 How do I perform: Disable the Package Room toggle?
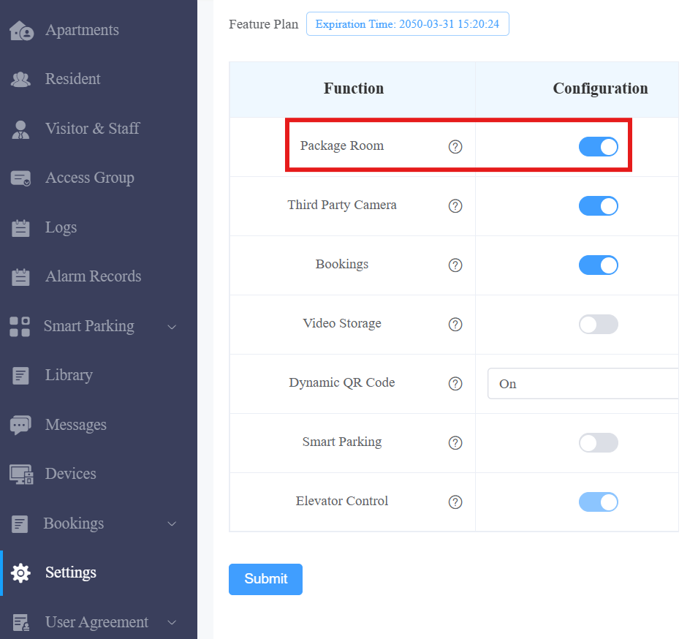(599, 146)
